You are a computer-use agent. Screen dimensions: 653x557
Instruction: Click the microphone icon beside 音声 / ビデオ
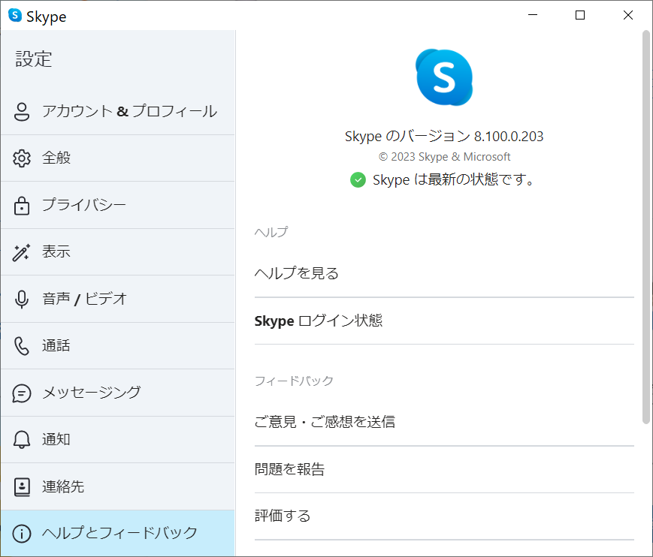click(x=22, y=299)
